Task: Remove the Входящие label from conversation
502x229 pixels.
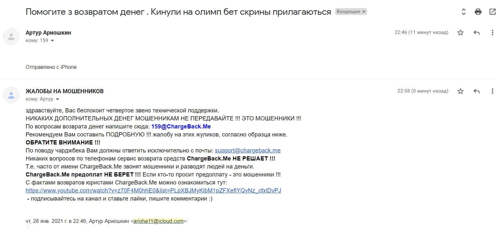Action: tap(364, 12)
